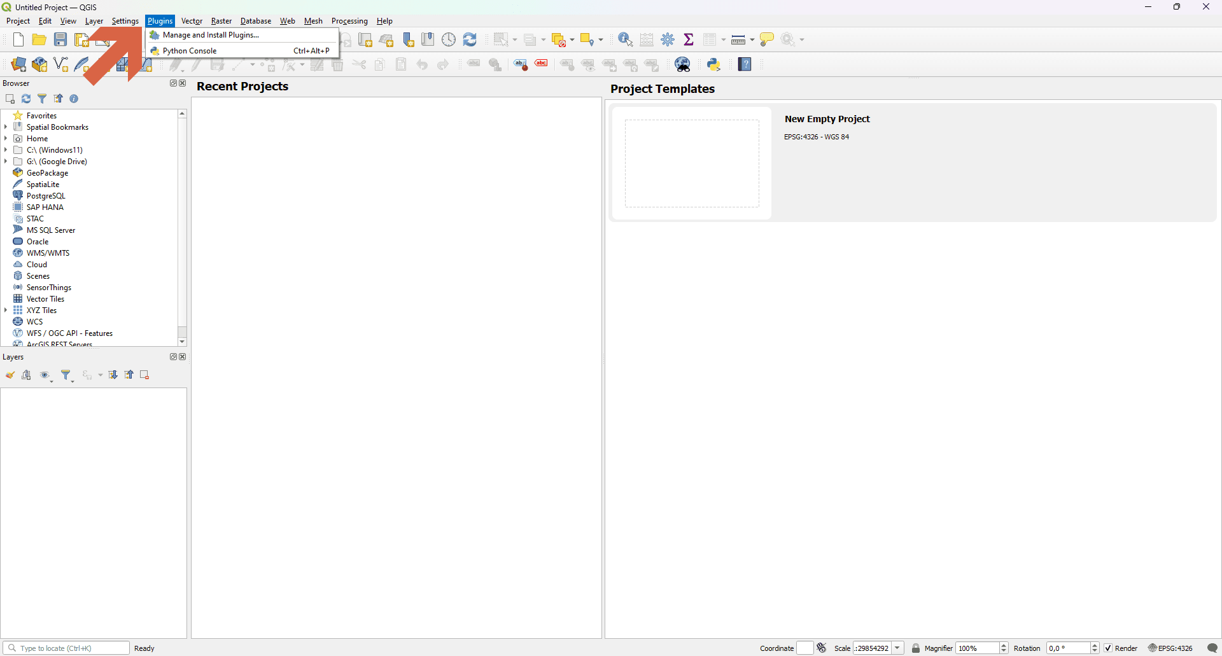Open the Measure tool dropdown arrow
Image resolution: width=1222 pixels, height=656 pixels.
tap(752, 39)
